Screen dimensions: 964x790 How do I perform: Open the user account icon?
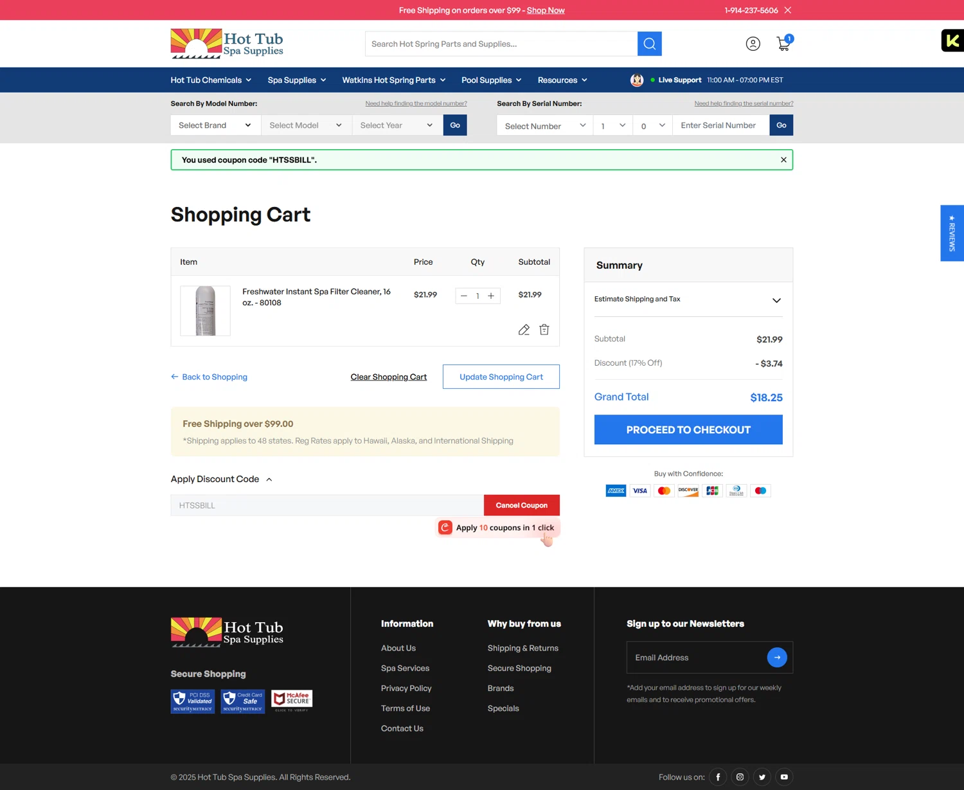753,44
